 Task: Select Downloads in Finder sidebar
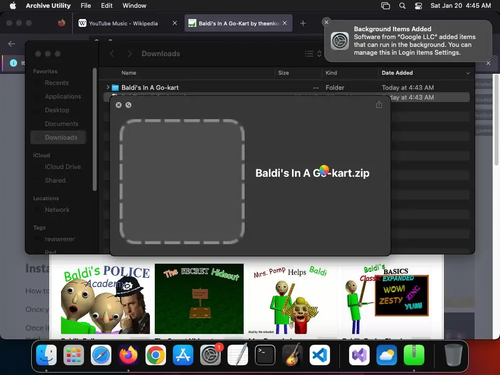(x=58, y=137)
